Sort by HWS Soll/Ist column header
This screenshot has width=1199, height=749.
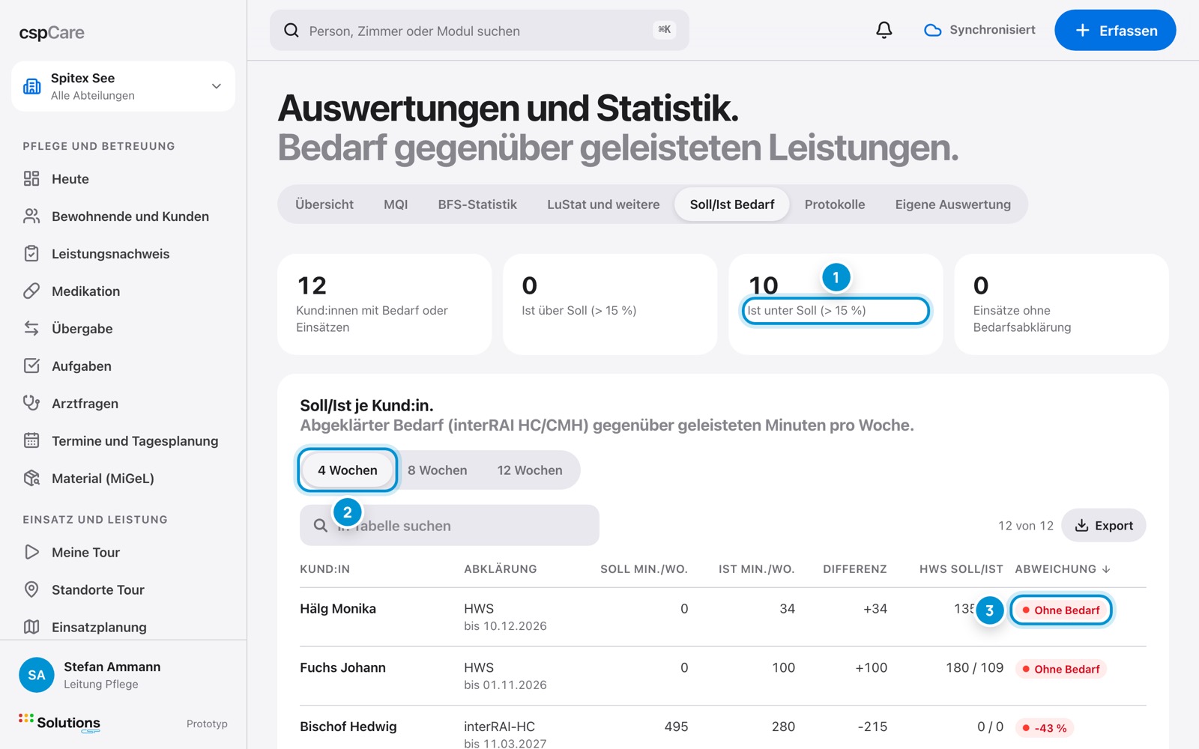961,569
